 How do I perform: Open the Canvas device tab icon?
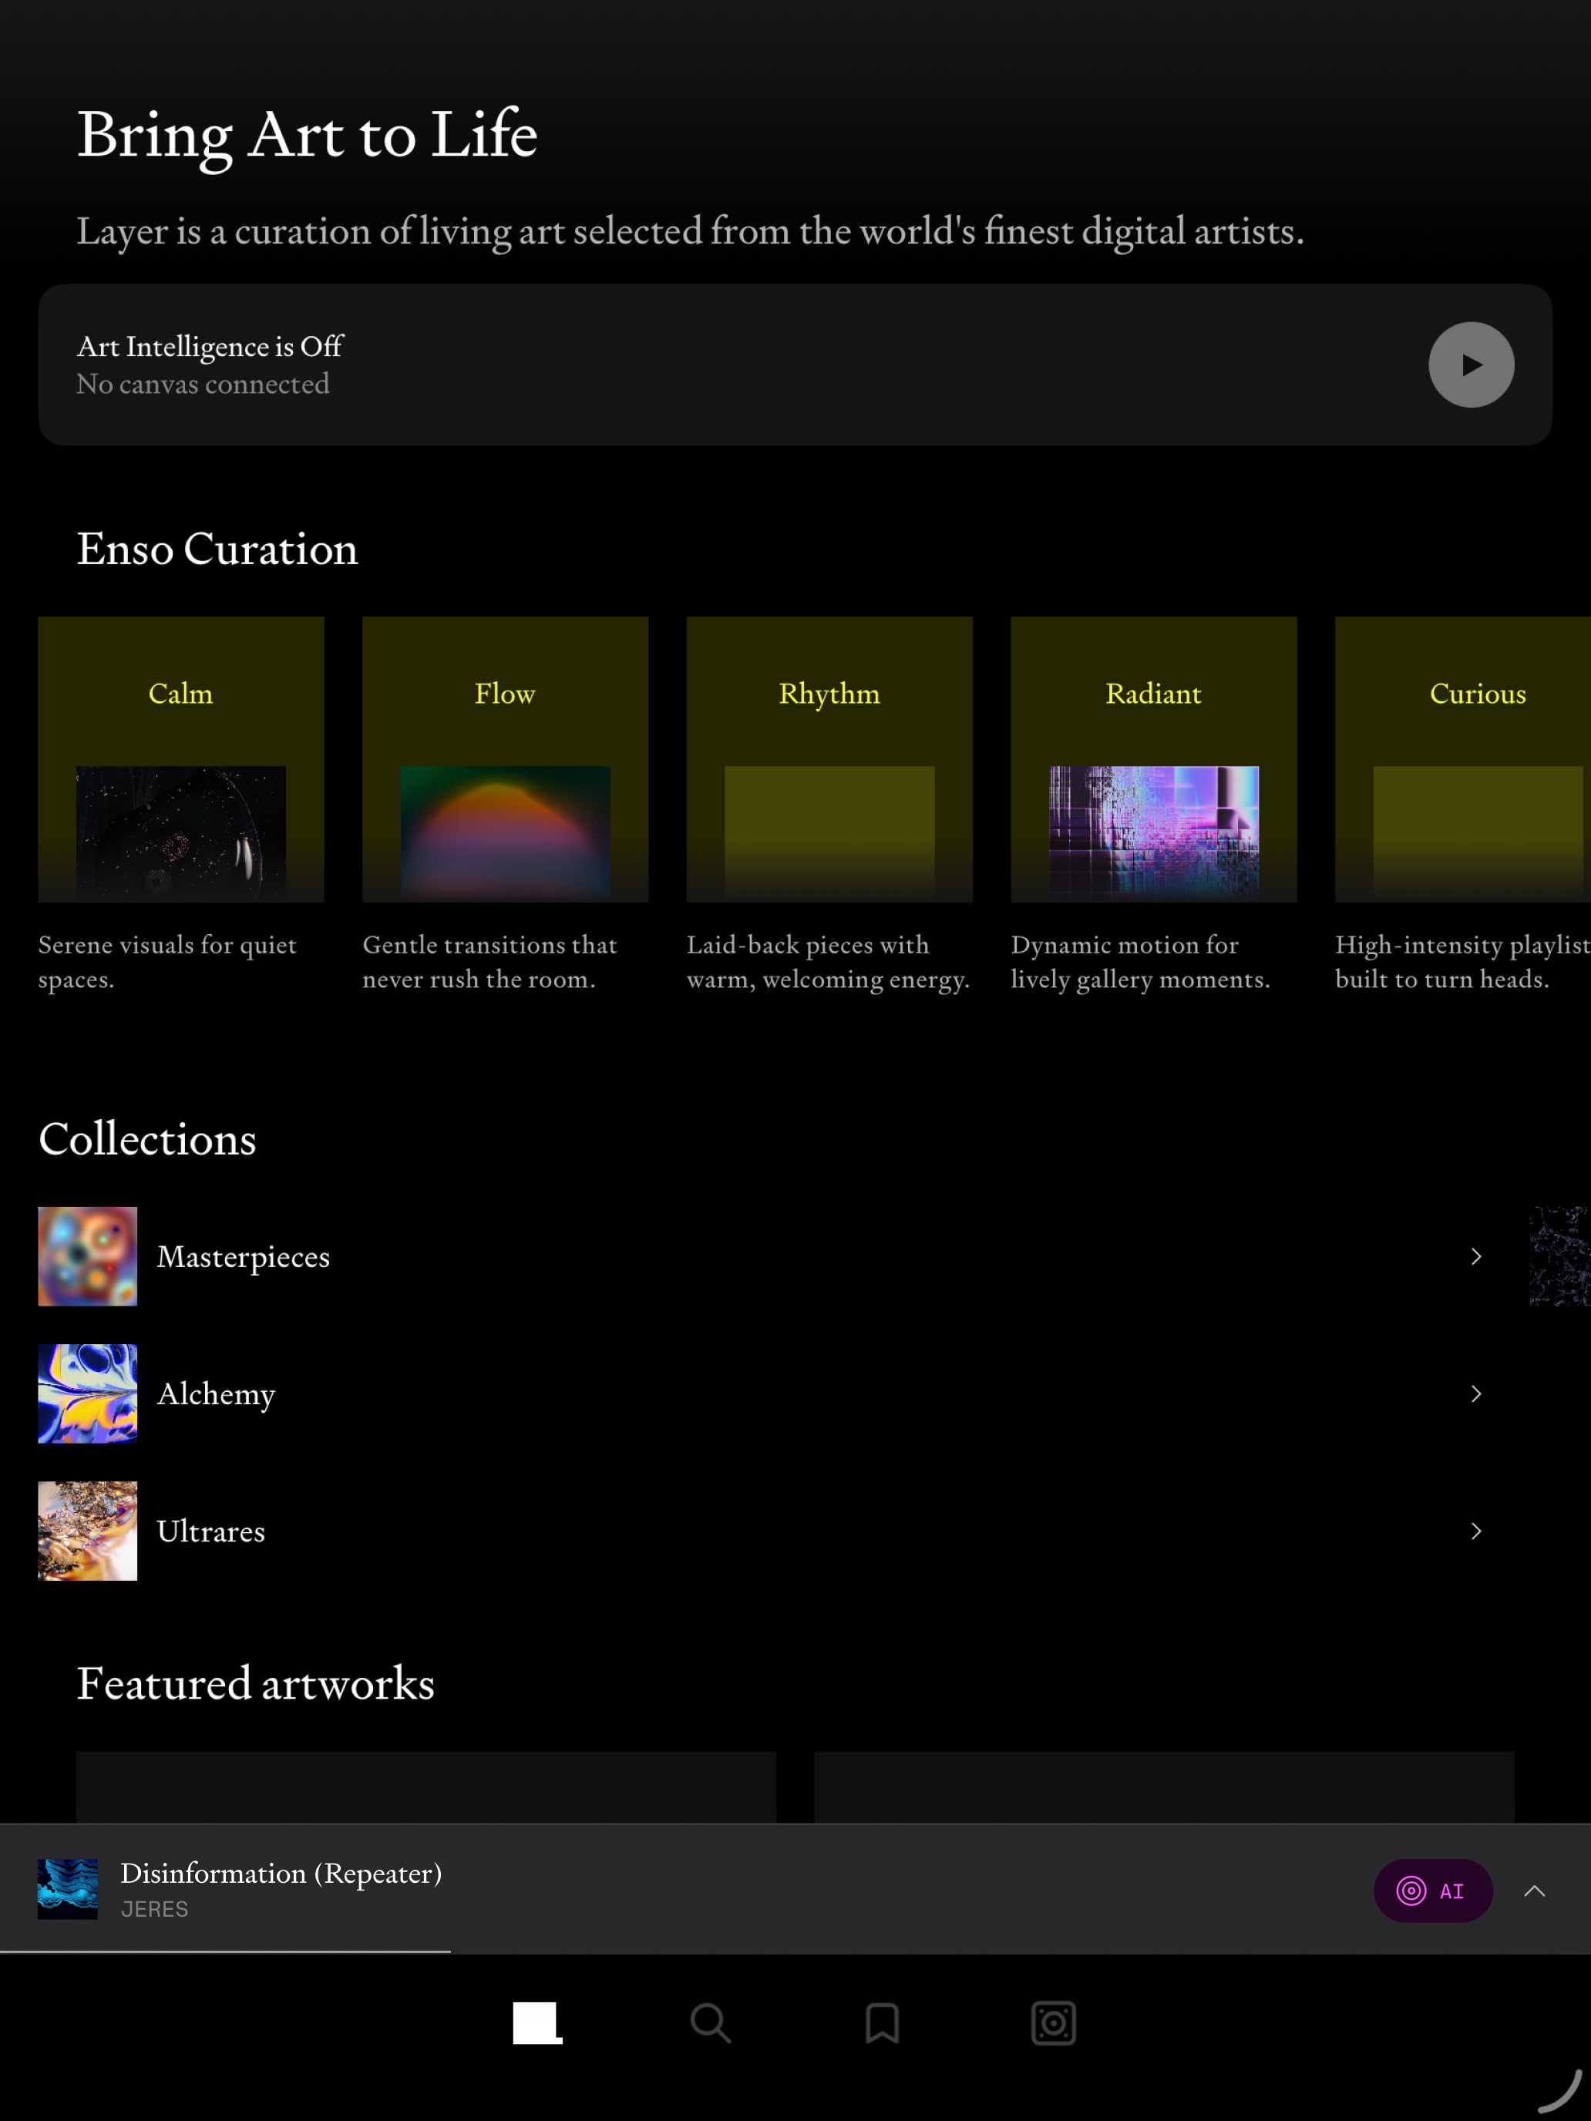coord(1053,2023)
